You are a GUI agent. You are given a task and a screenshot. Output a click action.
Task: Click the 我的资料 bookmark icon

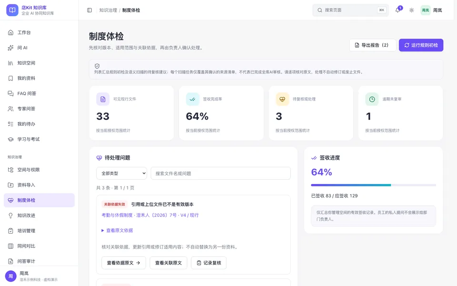point(10,78)
